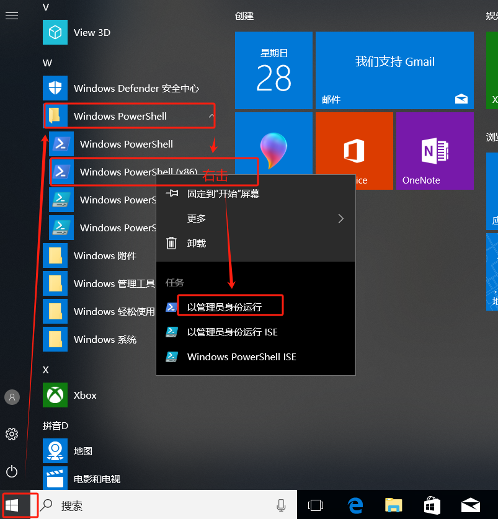The width and height of the screenshot is (498, 519).
Task: Open the Windows 管理工具 folder icon
Action: click(55, 283)
